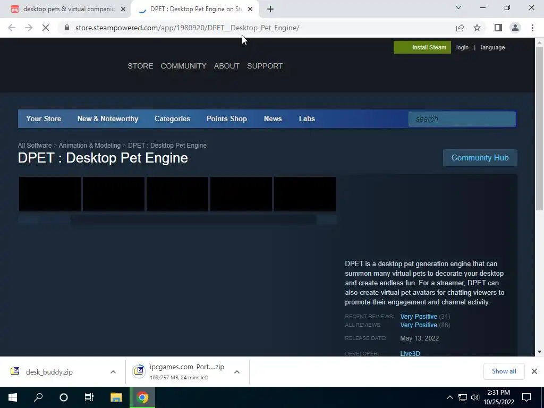Viewport: 544px width, 408px height.
Task: Click the Chrome taskbar icon
Action: (x=142, y=397)
